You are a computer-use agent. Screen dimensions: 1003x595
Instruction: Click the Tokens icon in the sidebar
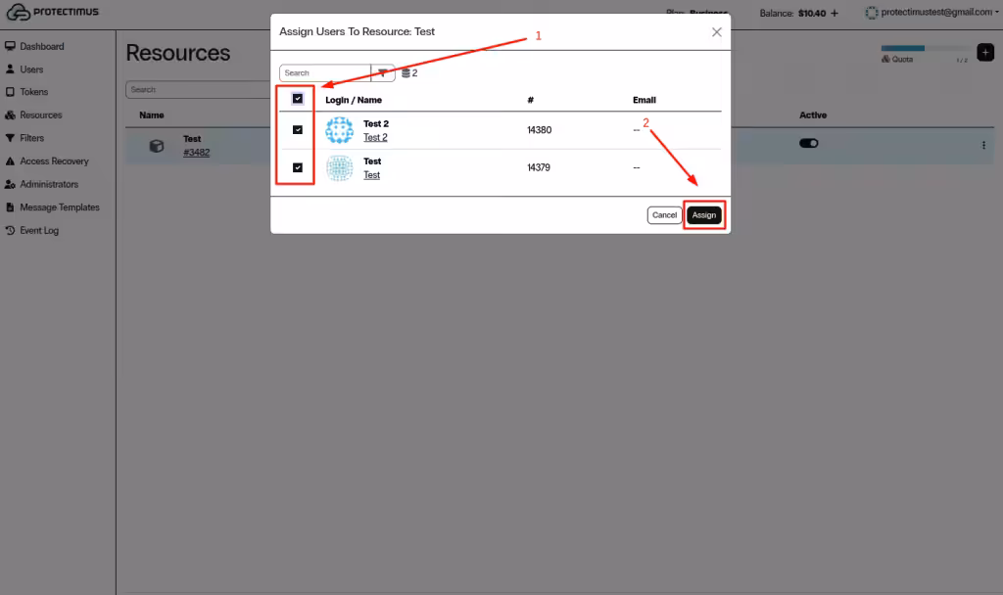click(x=10, y=92)
